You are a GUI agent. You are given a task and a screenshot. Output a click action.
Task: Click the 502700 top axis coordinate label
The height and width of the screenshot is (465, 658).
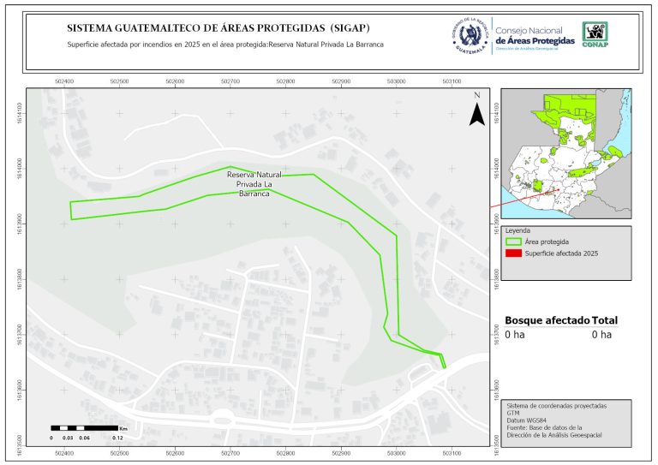click(x=230, y=80)
